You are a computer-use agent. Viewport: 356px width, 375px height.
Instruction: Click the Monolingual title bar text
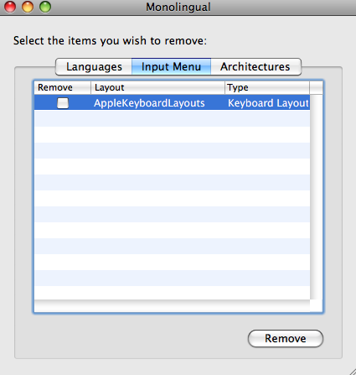(178, 7)
